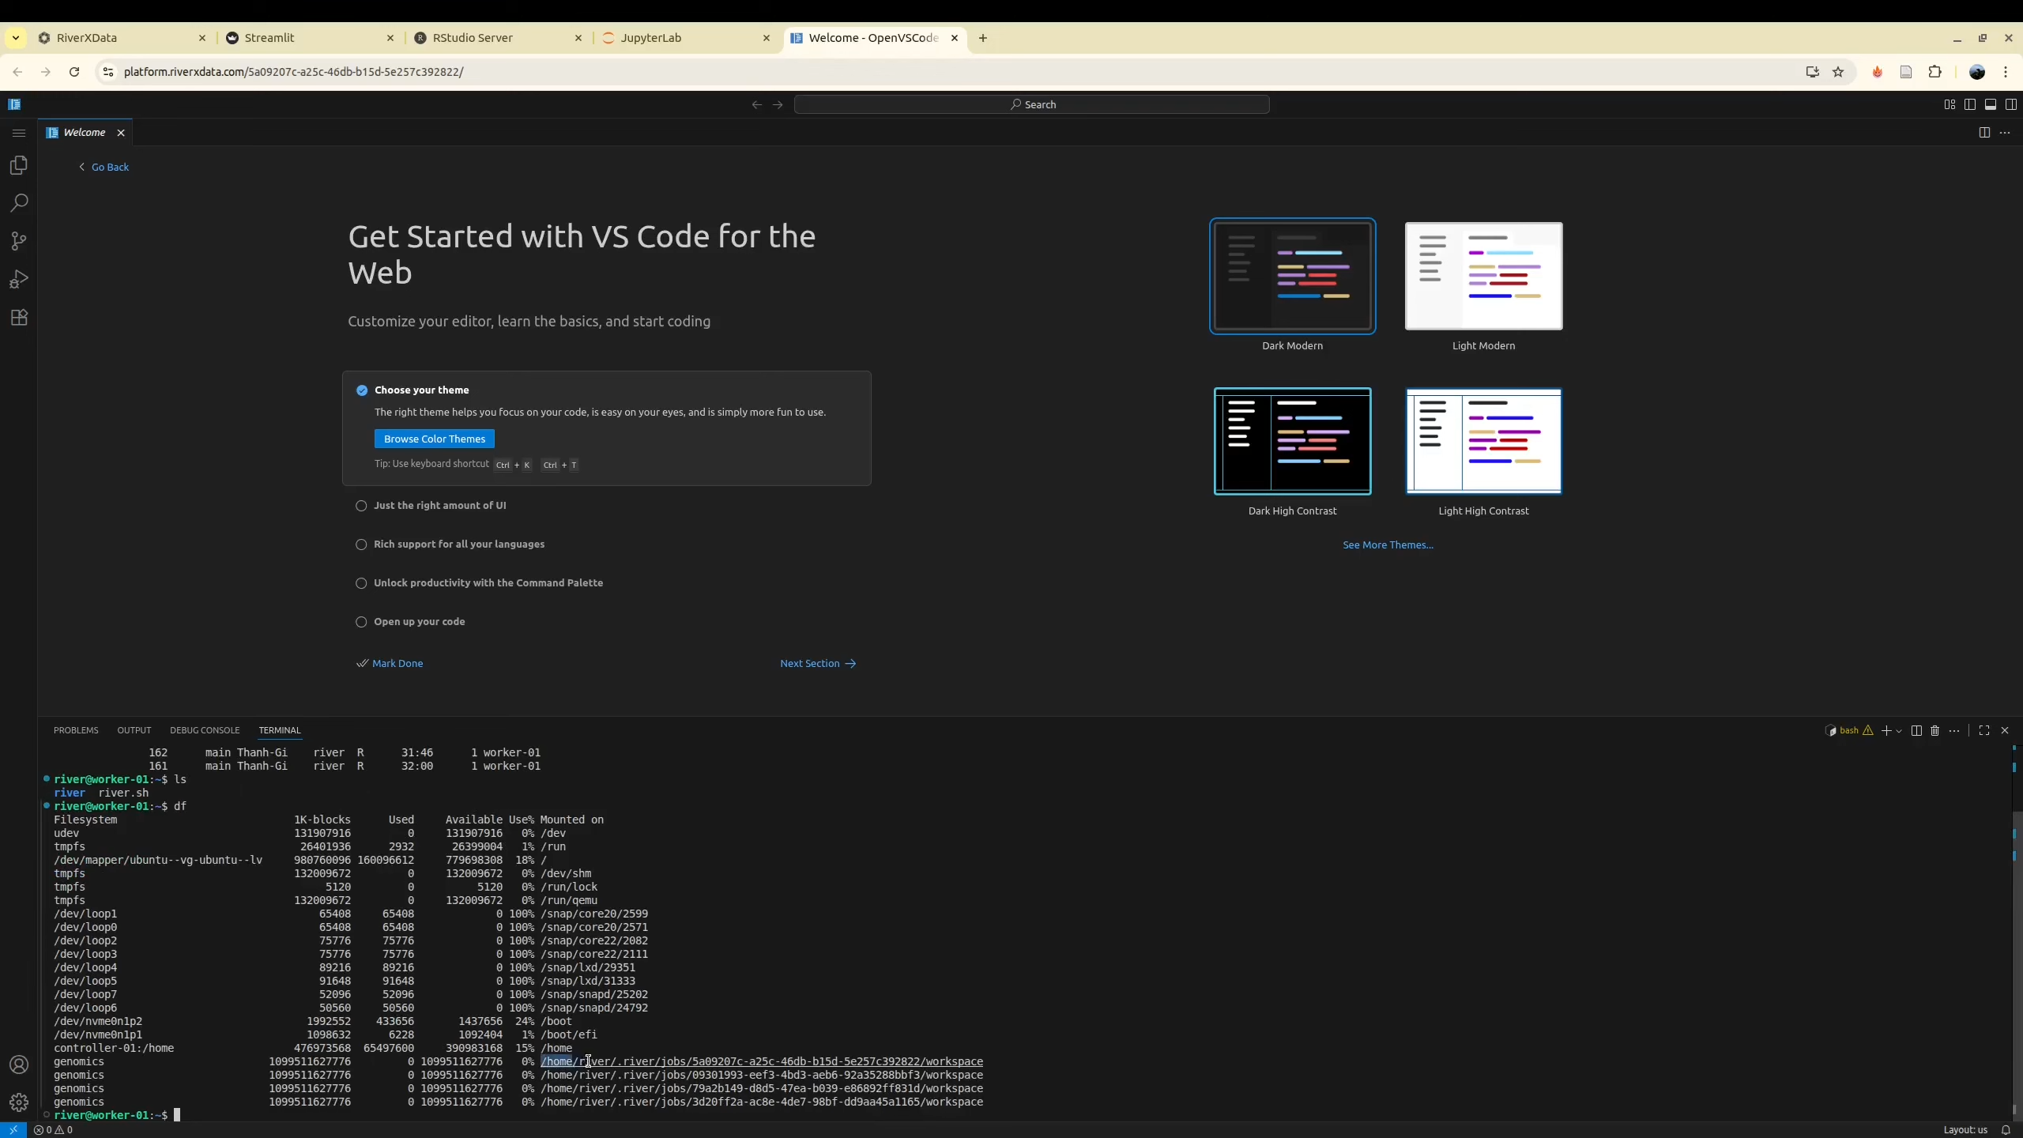The image size is (2023, 1138).
Task: Open the Run and Debug view
Action: pos(19,279)
